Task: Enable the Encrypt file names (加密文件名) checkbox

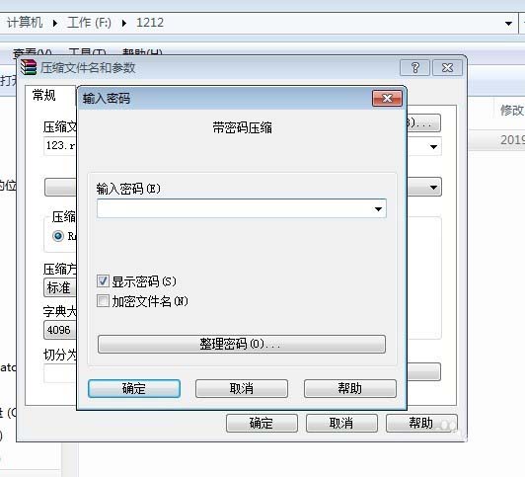Action: [x=103, y=300]
